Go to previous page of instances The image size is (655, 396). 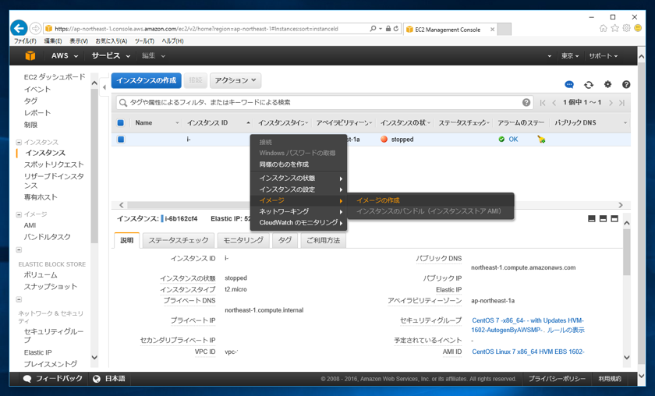coord(554,103)
